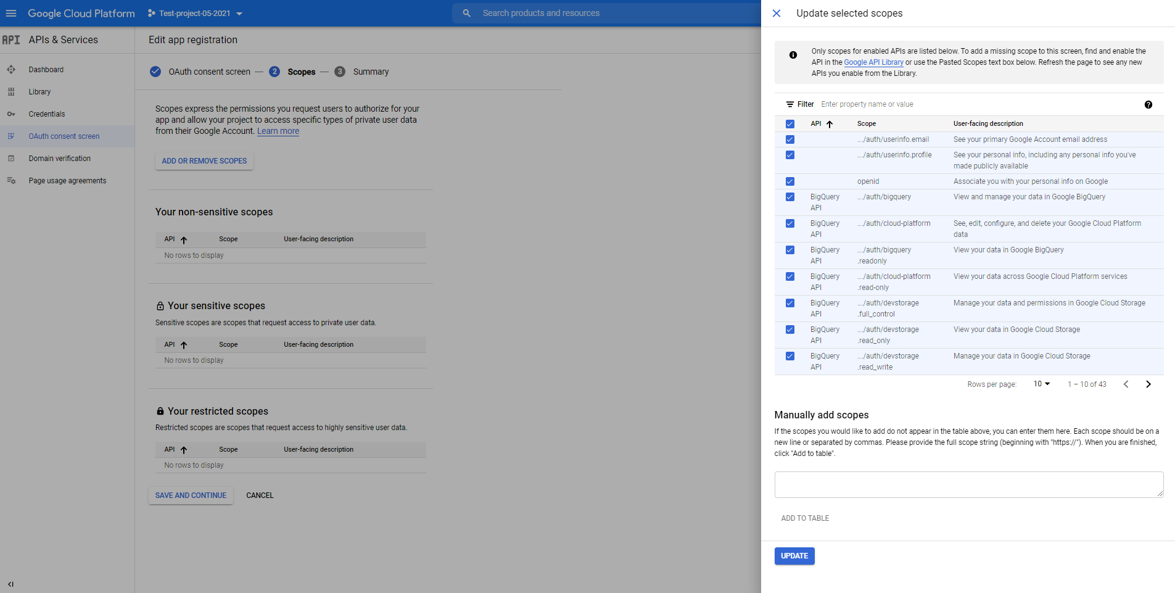Open the hamburger navigation menu
Image resolution: width=1175 pixels, height=593 pixels.
click(11, 13)
